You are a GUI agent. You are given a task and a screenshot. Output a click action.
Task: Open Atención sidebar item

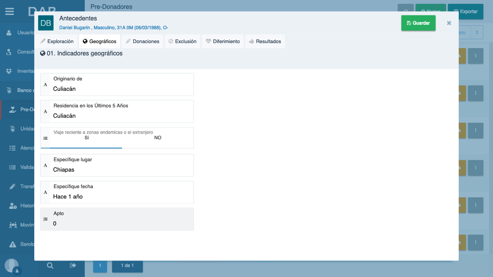click(17, 148)
